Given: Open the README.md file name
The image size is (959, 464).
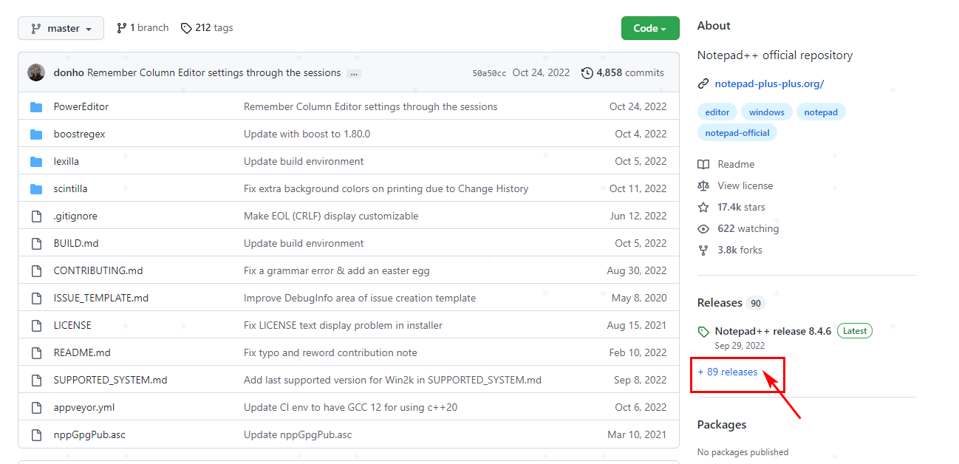Looking at the screenshot, I should point(82,353).
